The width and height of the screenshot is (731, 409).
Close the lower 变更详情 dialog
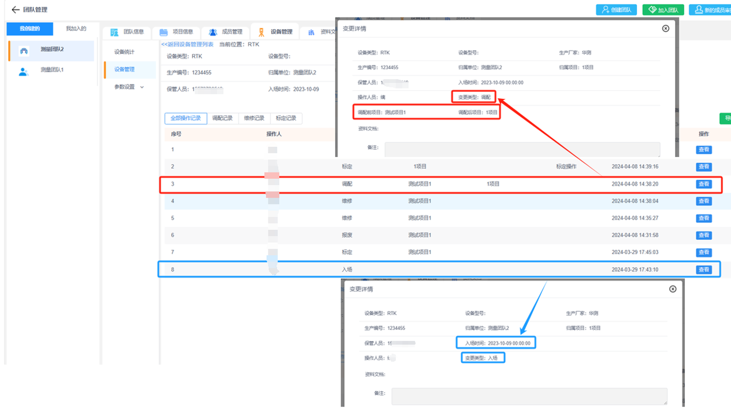(673, 289)
